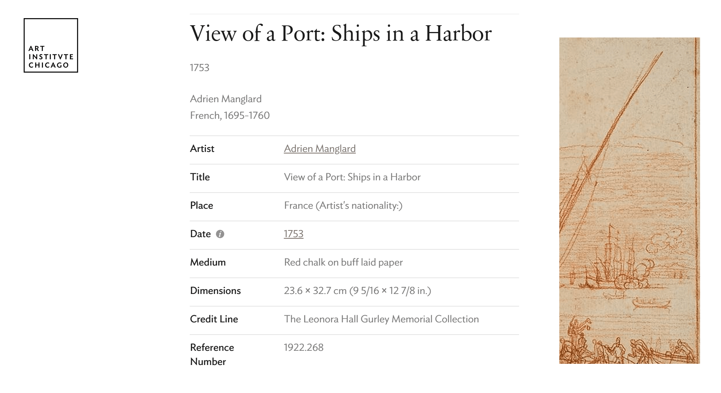Viewport: 721px width, 393px height.
Task: Click 'The Leonora Hall Gurley Memorial Collection'
Action: coord(381,319)
